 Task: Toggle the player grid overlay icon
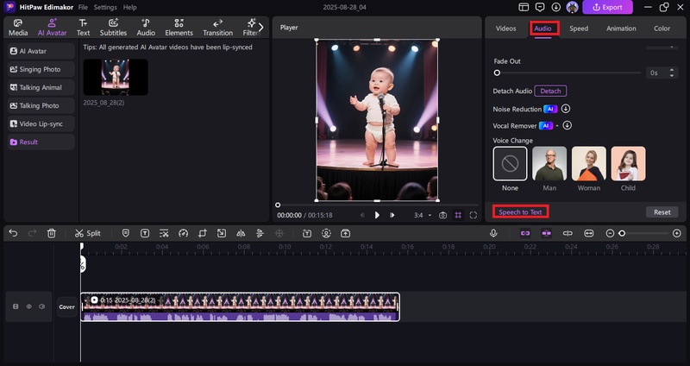click(x=458, y=215)
